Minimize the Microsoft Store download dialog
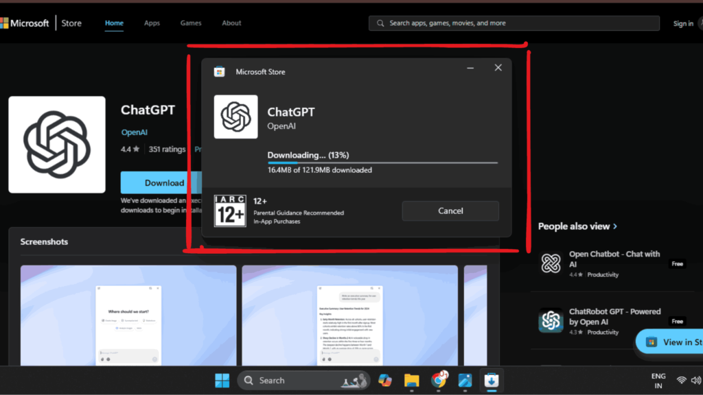Screen dimensions: 703x395 pos(470,68)
